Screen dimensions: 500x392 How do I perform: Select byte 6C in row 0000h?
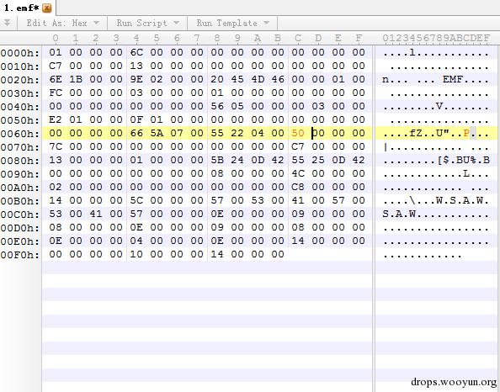coord(136,52)
